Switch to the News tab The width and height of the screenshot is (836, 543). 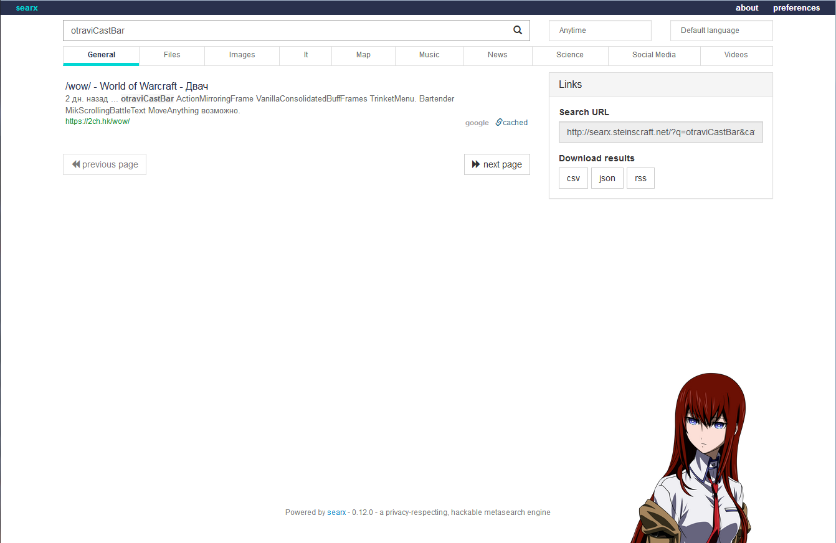[498, 55]
